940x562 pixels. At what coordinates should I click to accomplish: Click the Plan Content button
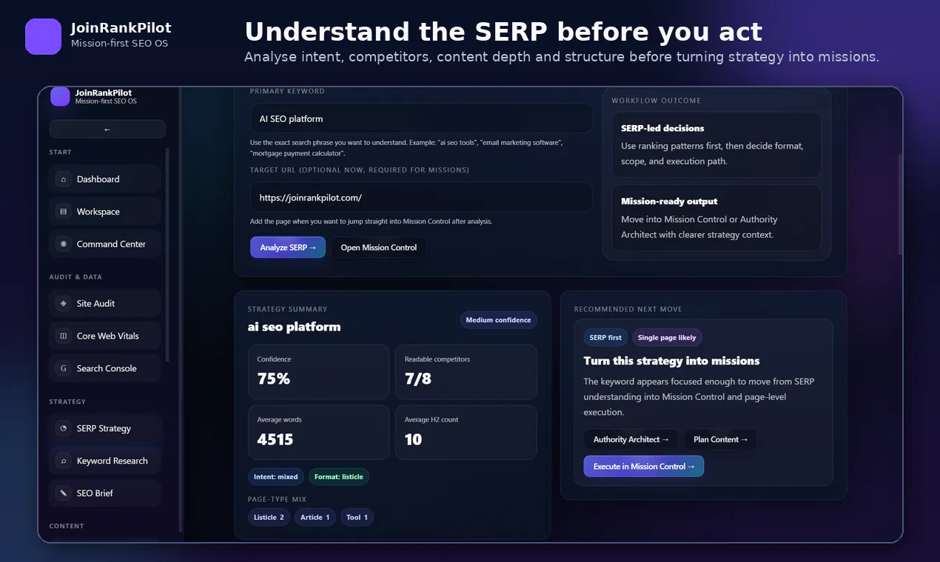click(x=720, y=439)
